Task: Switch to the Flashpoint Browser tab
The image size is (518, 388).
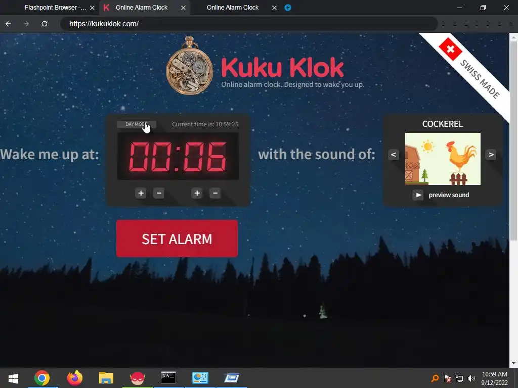Action: coord(55,7)
